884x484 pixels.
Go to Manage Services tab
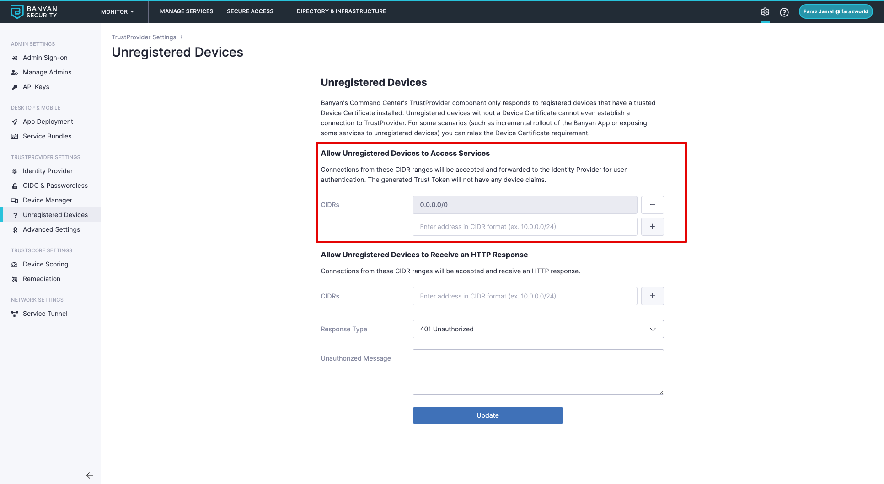[187, 11]
